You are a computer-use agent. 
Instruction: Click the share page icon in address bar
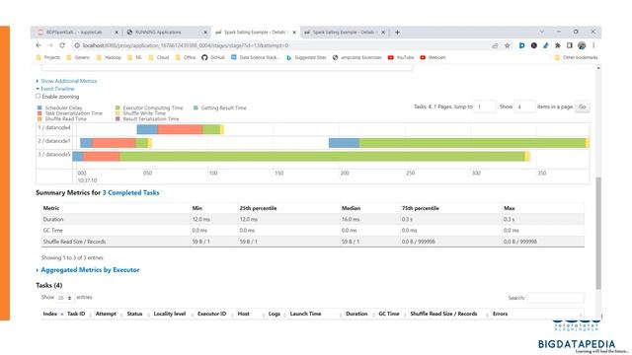(495, 45)
